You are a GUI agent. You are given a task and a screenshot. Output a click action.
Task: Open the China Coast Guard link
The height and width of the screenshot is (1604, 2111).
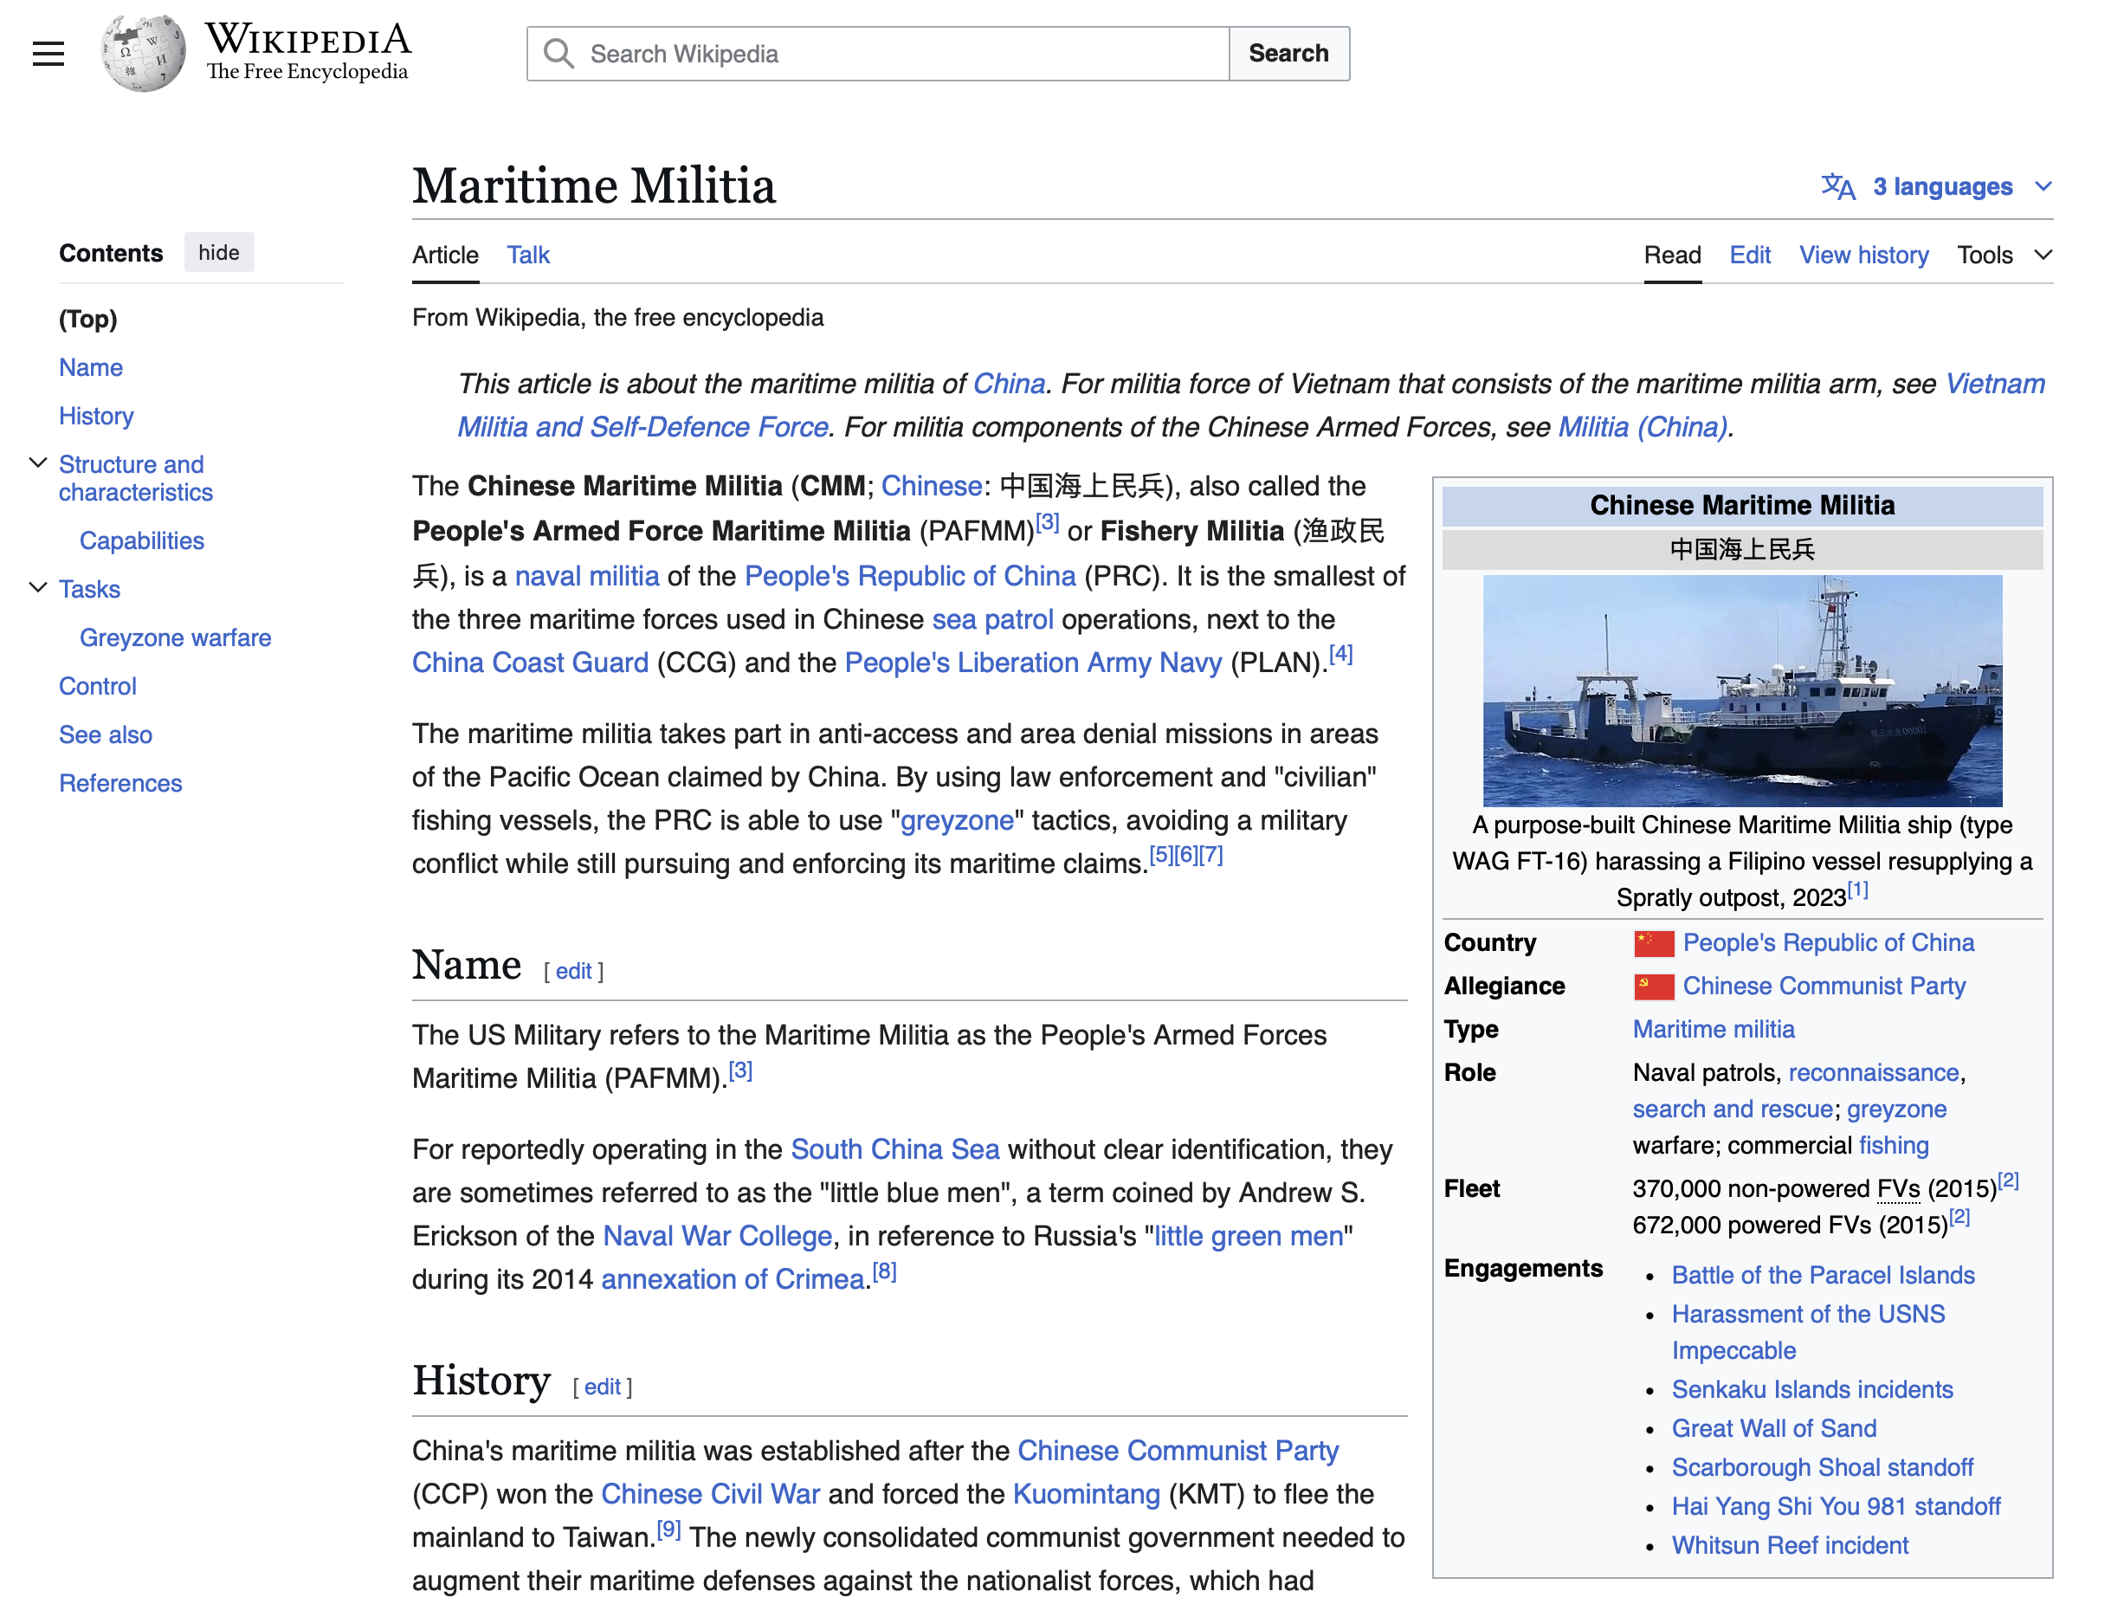(530, 663)
